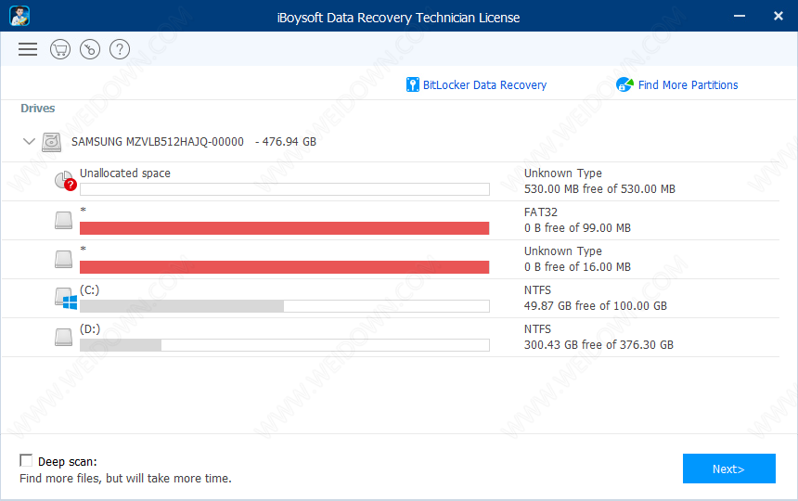Click the FAT32 file system label

click(540, 212)
